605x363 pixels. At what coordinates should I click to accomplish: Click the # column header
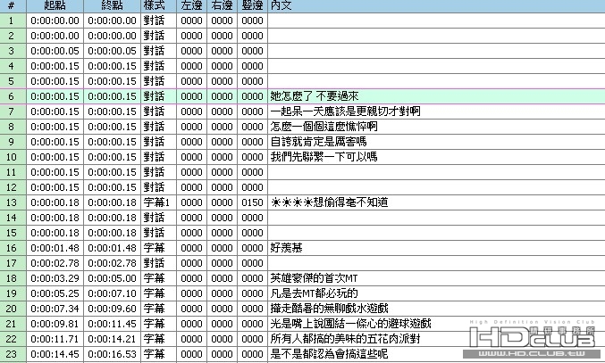[x=13, y=5]
